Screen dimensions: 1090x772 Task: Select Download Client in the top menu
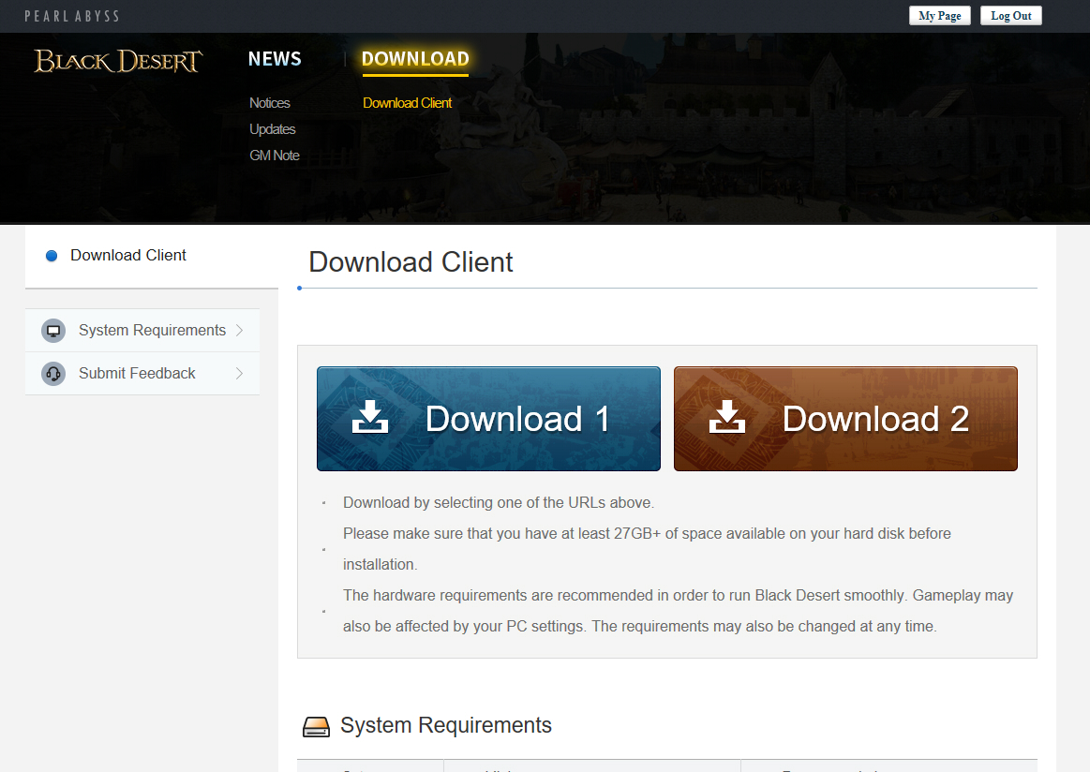(x=408, y=103)
